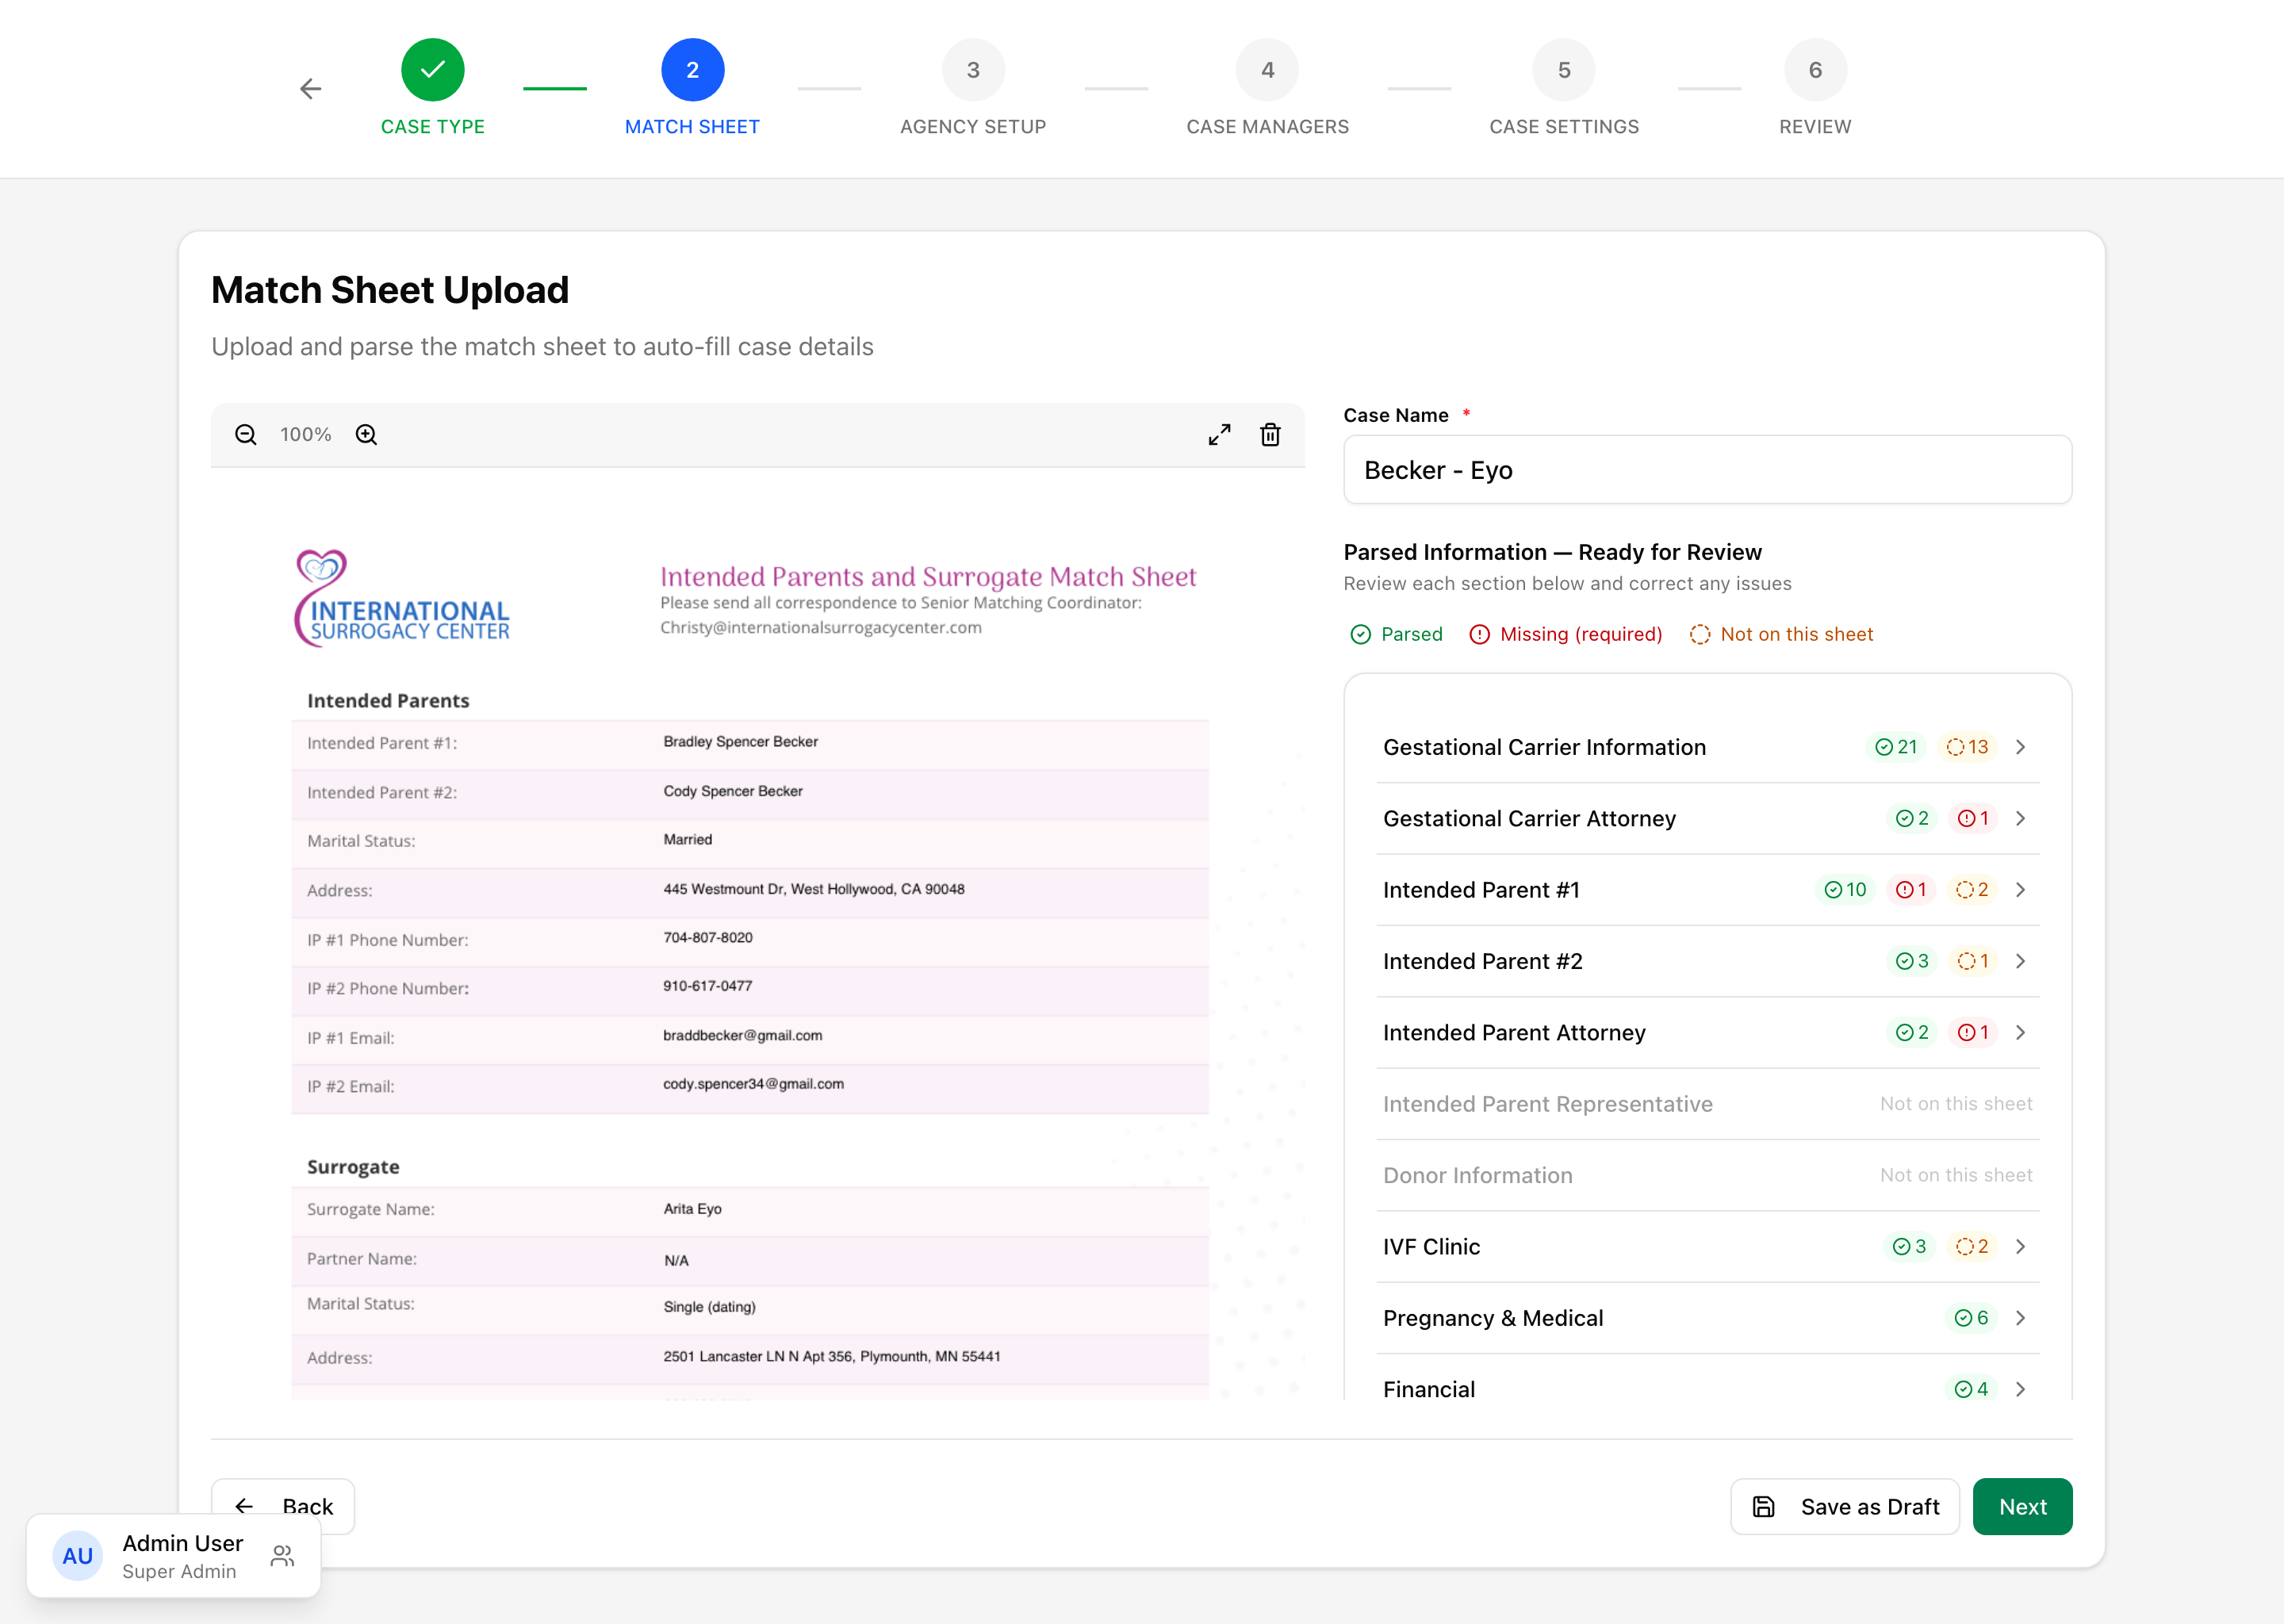This screenshot has height=1624, width=2284.
Task: Click Save as Draft
Action: click(x=1845, y=1506)
